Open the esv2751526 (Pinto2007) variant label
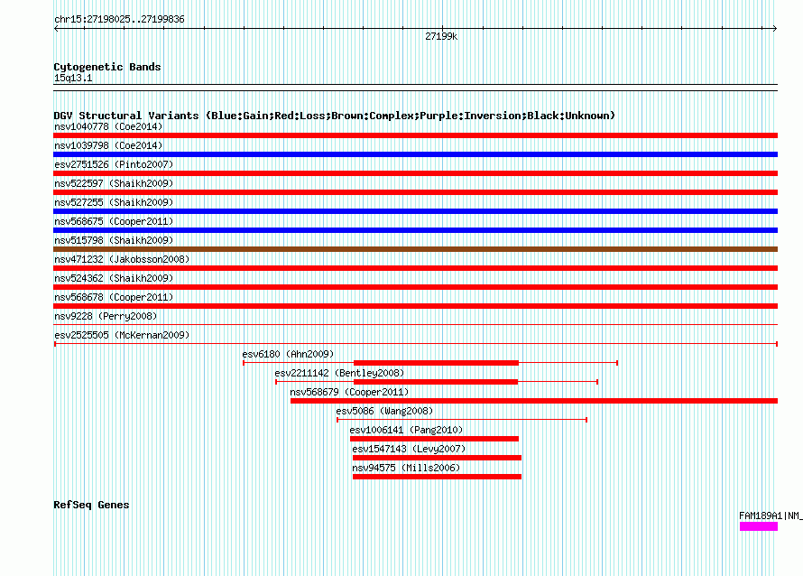Viewport: 803px width, 576px height. (x=114, y=164)
